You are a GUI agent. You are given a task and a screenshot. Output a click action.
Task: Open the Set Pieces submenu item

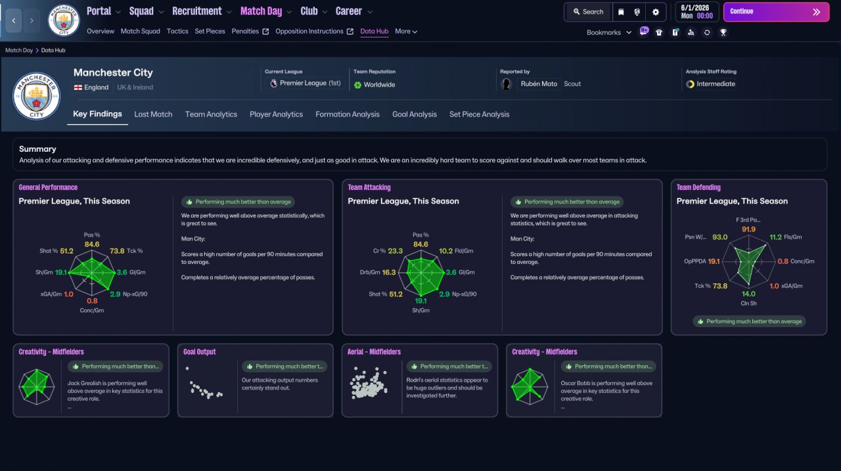[x=210, y=32]
